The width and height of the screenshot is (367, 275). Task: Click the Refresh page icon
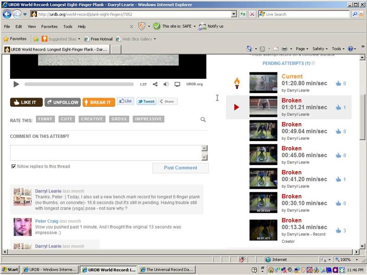pyautogui.click(x=243, y=14)
